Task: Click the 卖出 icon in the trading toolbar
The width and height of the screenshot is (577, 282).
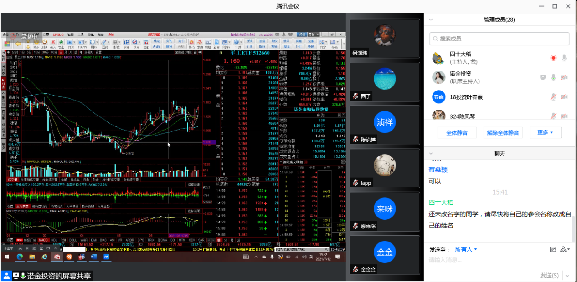Action: (61, 43)
